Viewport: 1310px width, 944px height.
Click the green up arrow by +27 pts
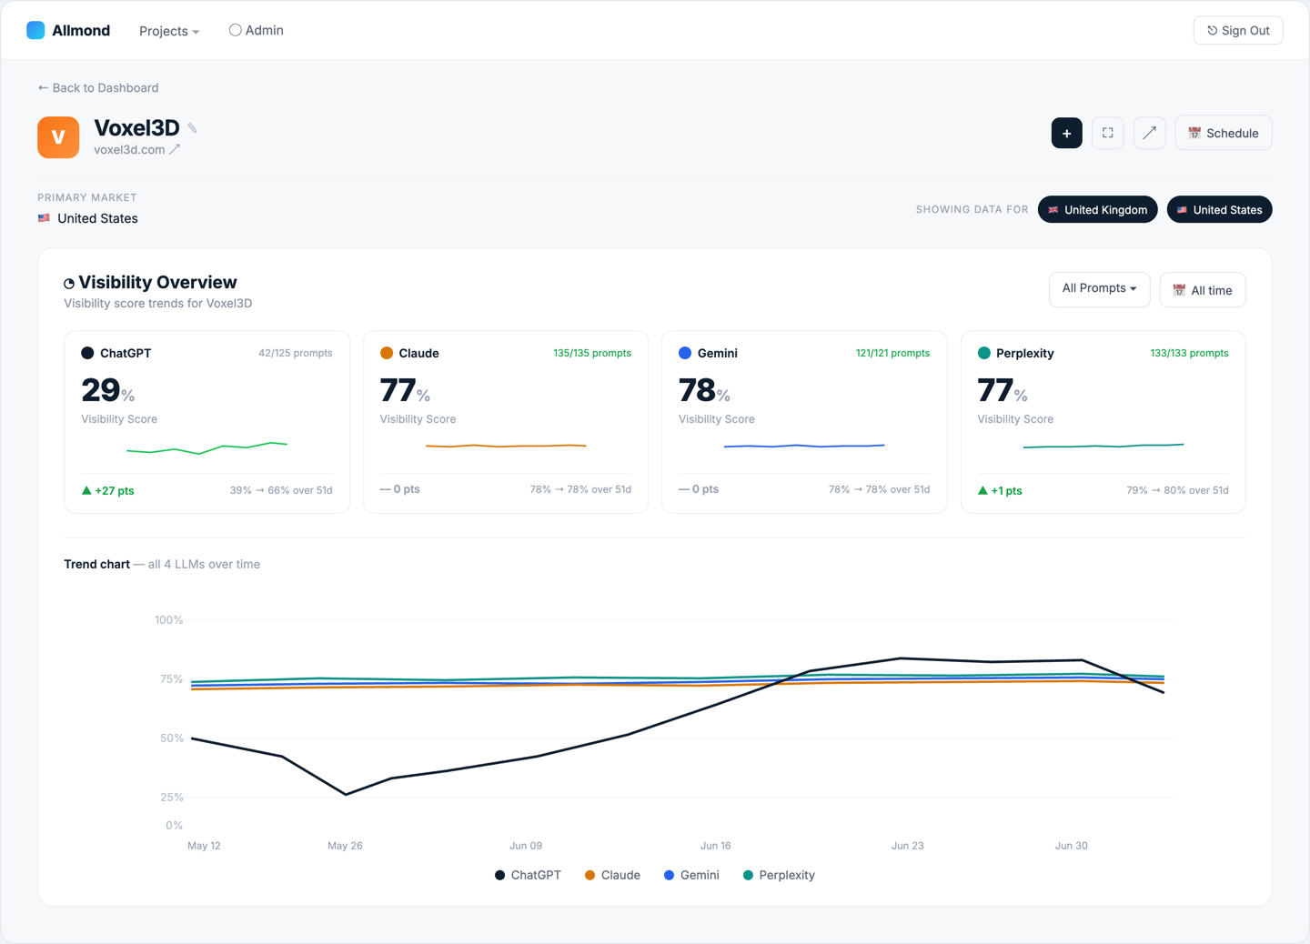tap(86, 490)
